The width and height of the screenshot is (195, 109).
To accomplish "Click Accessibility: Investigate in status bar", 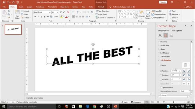I will (x=27, y=102).
